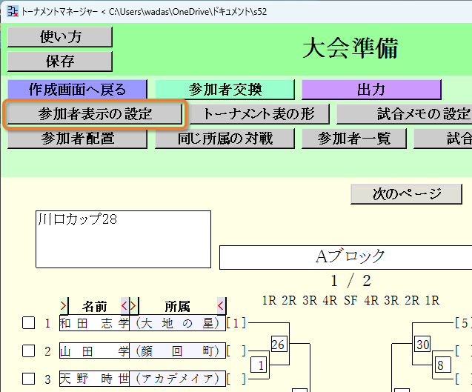
Task: Select name cell 山田 学
Action: click(95, 351)
